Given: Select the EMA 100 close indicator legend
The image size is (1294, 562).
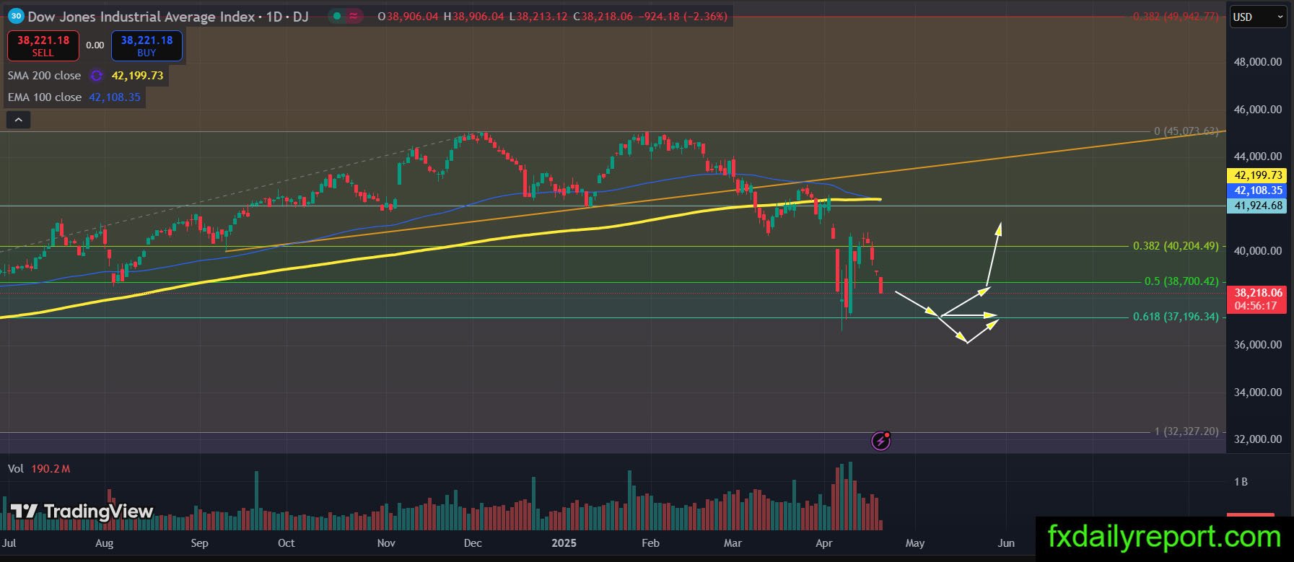Looking at the screenshot, I should tap(45, 97).
